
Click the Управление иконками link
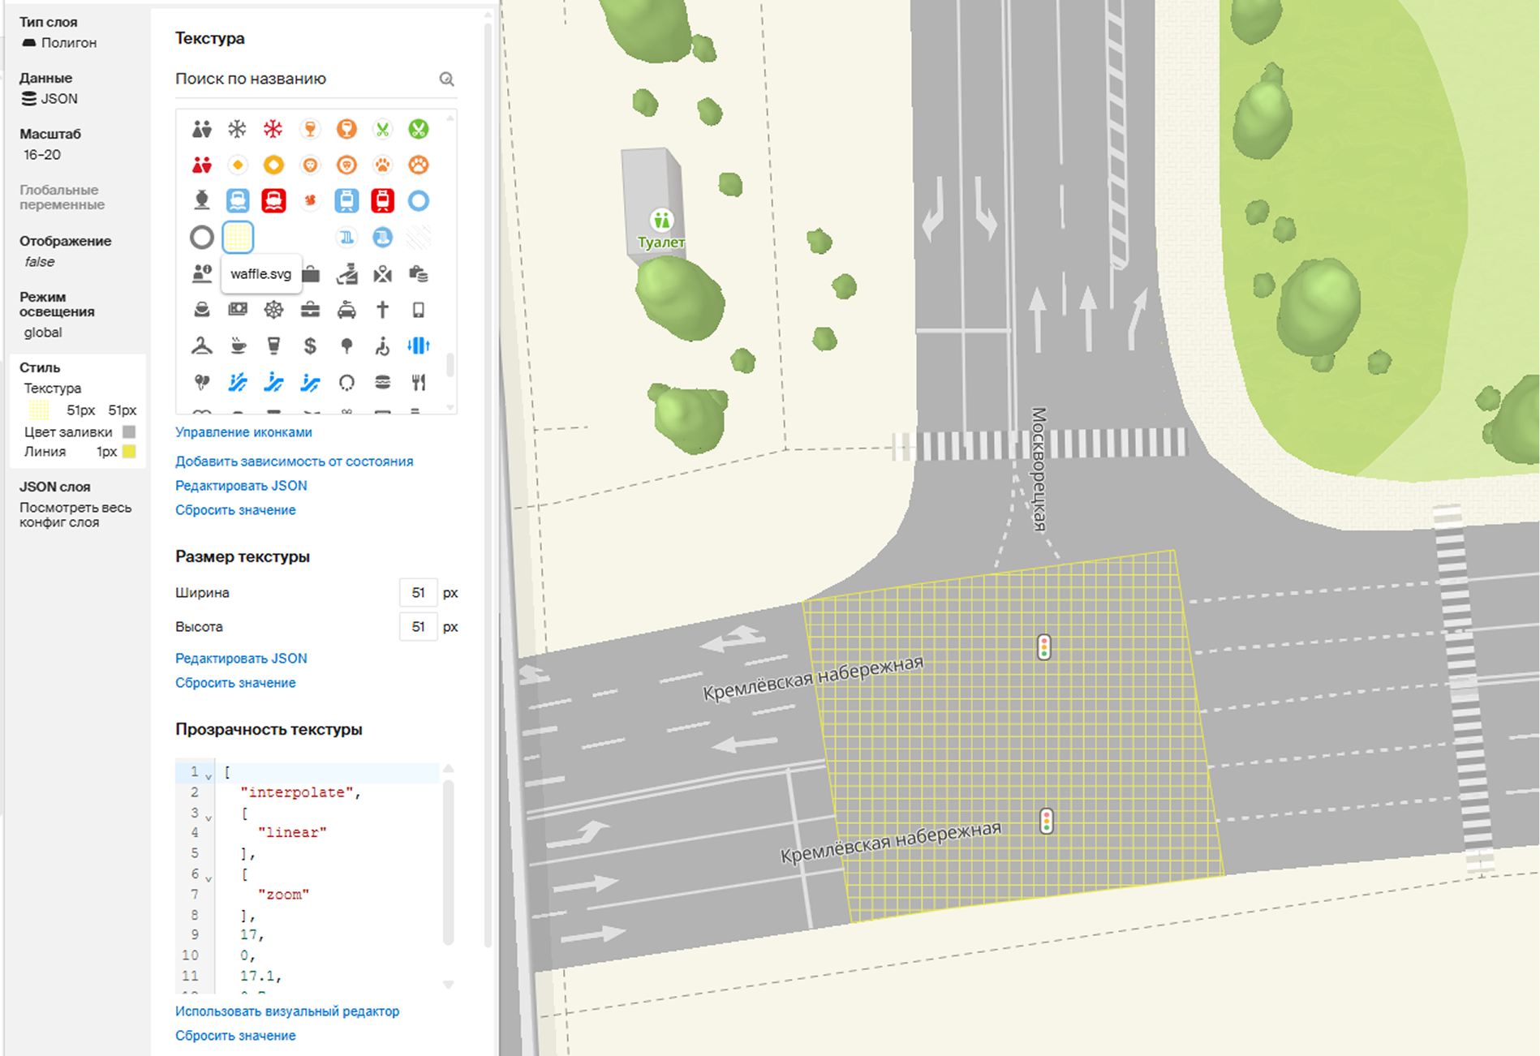(243, 432)
